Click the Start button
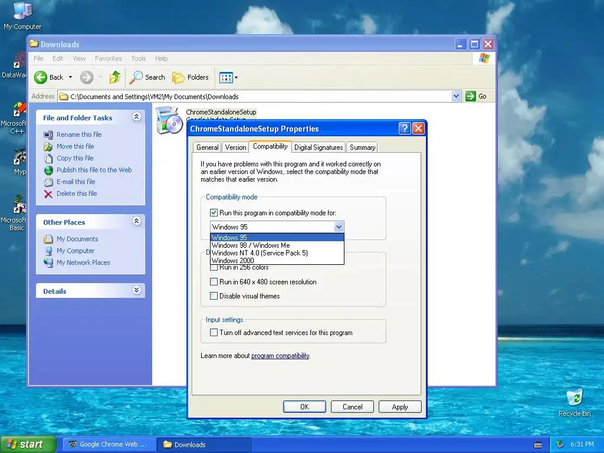Image resolution: width=604 pixels, height=453 pixels. tap(28, 445)
